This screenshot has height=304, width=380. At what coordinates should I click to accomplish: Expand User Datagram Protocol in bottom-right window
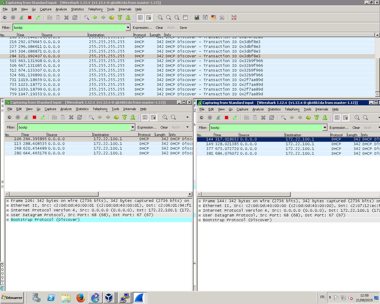point(199,215)
